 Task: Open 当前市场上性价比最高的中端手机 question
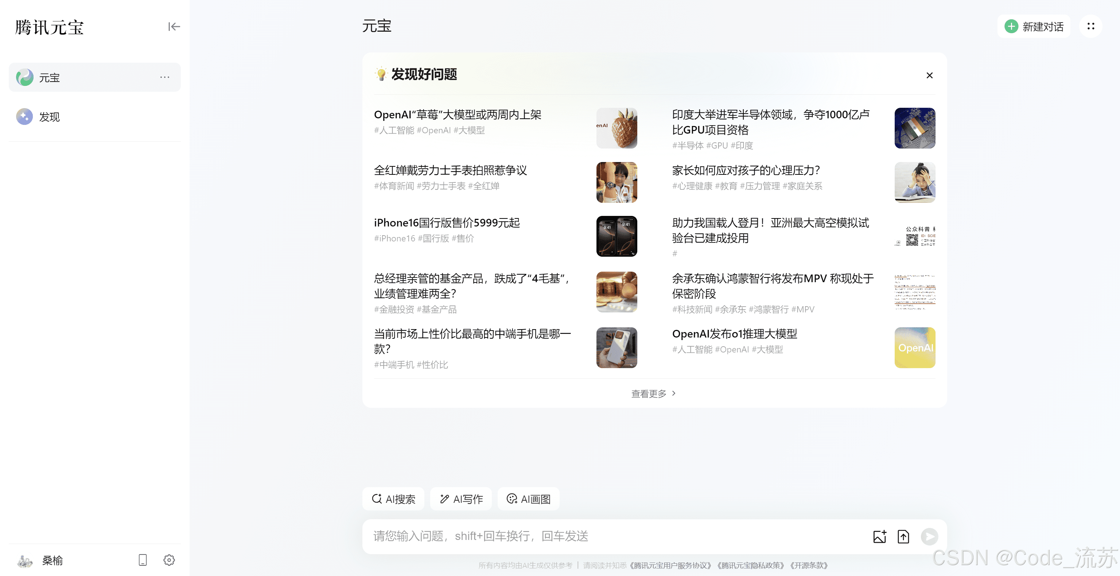click(x=472, y=341)
